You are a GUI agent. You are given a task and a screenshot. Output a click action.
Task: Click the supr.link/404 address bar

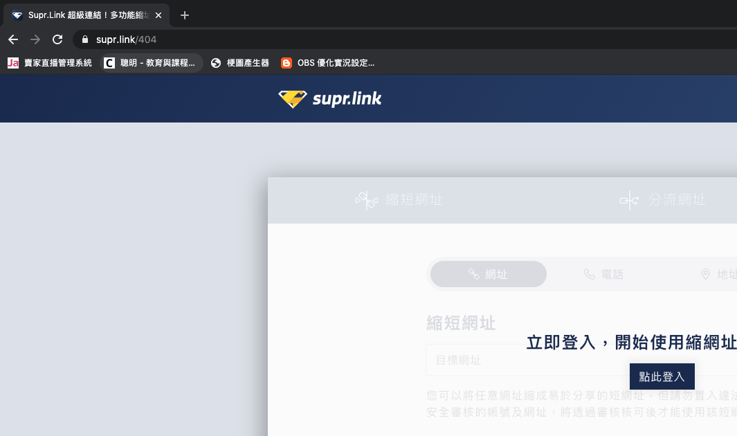click(404, 39)
